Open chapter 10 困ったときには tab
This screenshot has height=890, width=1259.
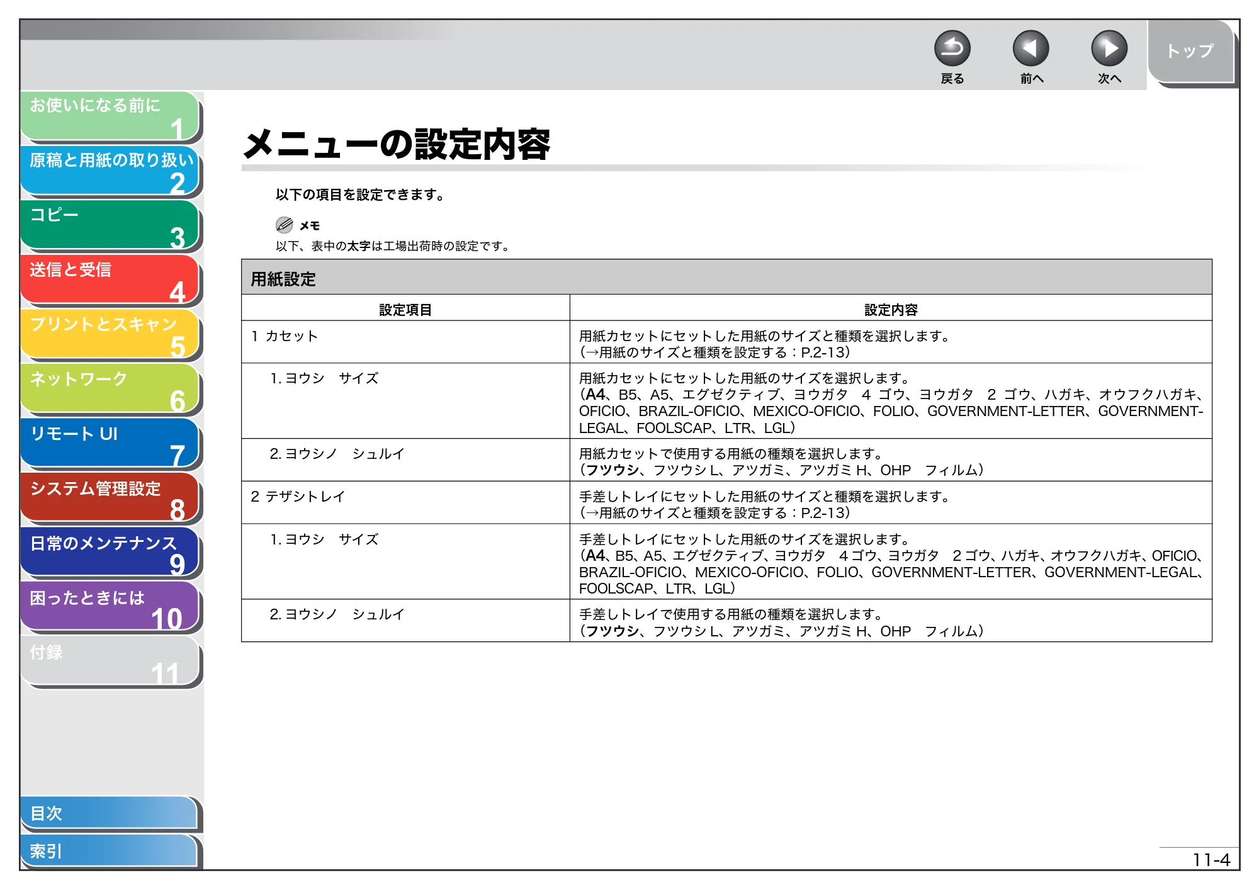pos(110,607)
